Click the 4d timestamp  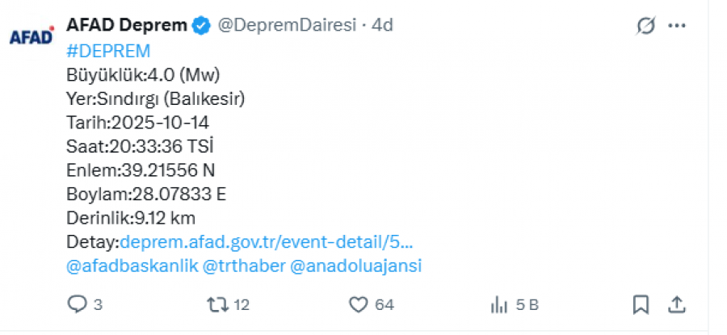(382, 26)
